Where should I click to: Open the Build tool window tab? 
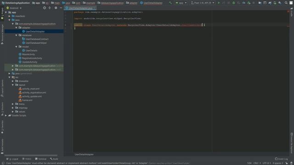[54, 159]
